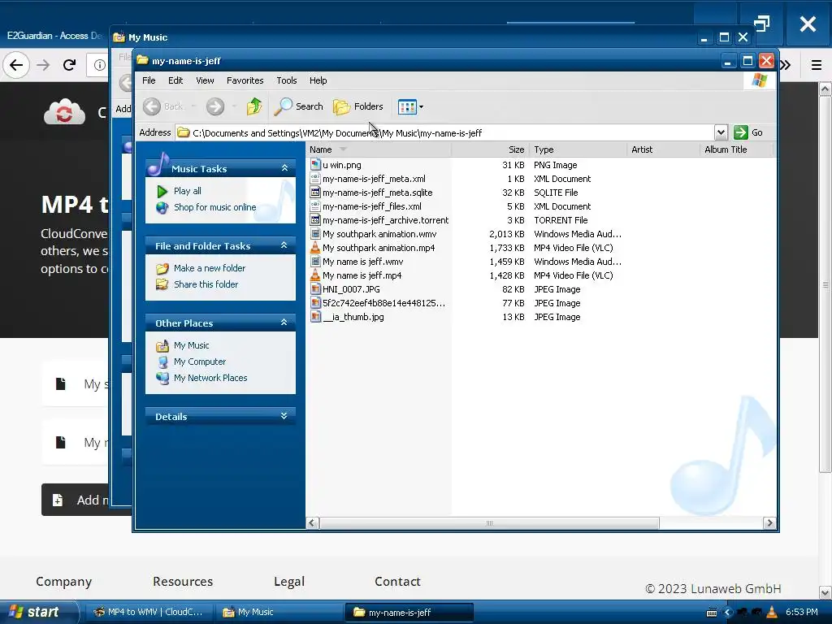Open My Music under Other Places
The image size is (832, 624).
(x=192, y=345)
